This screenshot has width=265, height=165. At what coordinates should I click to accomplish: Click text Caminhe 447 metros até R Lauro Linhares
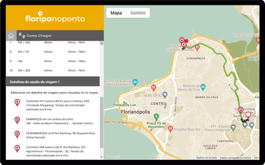pos(58,105)
